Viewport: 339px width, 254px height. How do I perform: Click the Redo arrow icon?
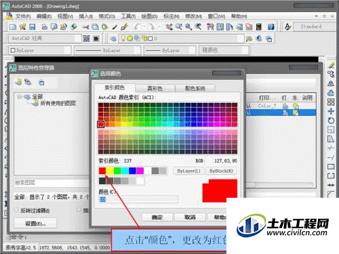(151, 27)
